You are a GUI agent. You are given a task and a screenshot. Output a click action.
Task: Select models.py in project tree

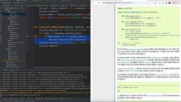[12, 46]
